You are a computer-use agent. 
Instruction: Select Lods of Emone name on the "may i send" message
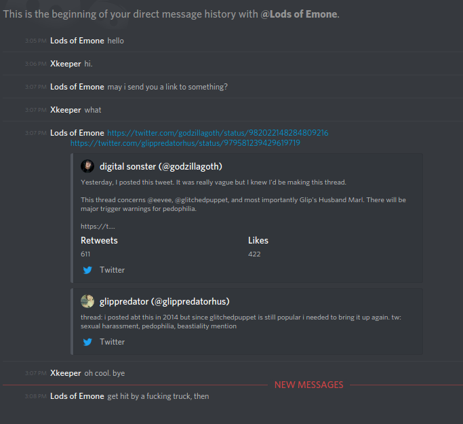click(x=77, y=87)
